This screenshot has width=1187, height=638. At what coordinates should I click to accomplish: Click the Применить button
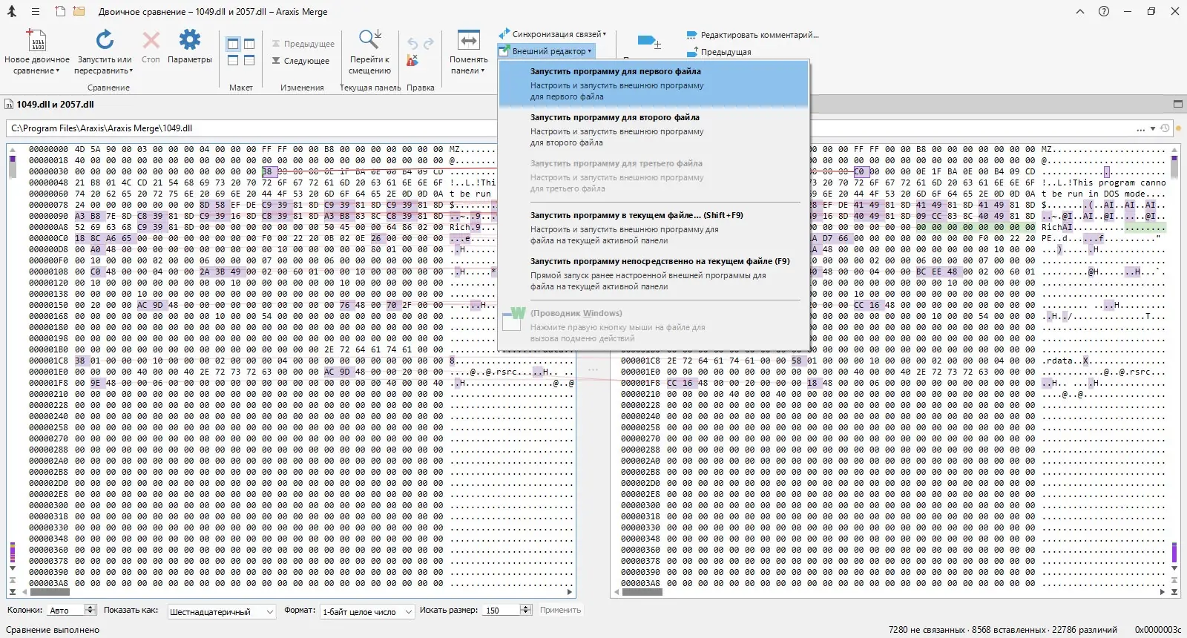pyautogui.click(x=560, y=611)
